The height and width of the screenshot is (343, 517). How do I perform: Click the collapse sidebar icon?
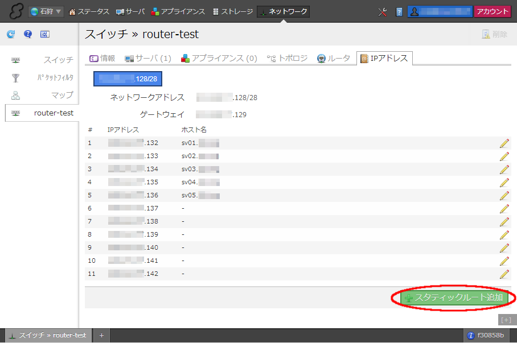coord(44,35)
